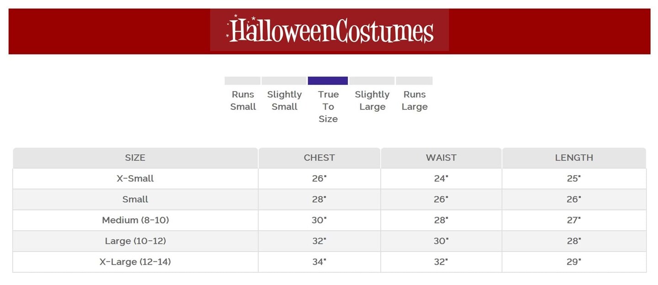Click the Runs Small fit segment
Viewport: 658px width, 285px height.
[242, 81]
